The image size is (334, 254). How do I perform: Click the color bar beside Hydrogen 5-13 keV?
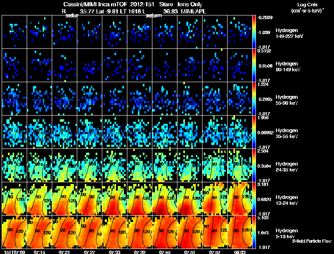254,232
